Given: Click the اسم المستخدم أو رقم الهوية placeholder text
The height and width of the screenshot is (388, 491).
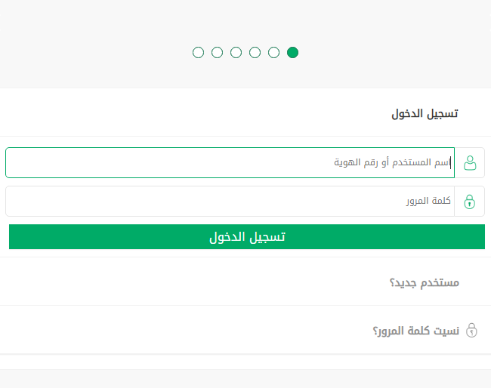Looking at the screenshot, I should [392, 162].
